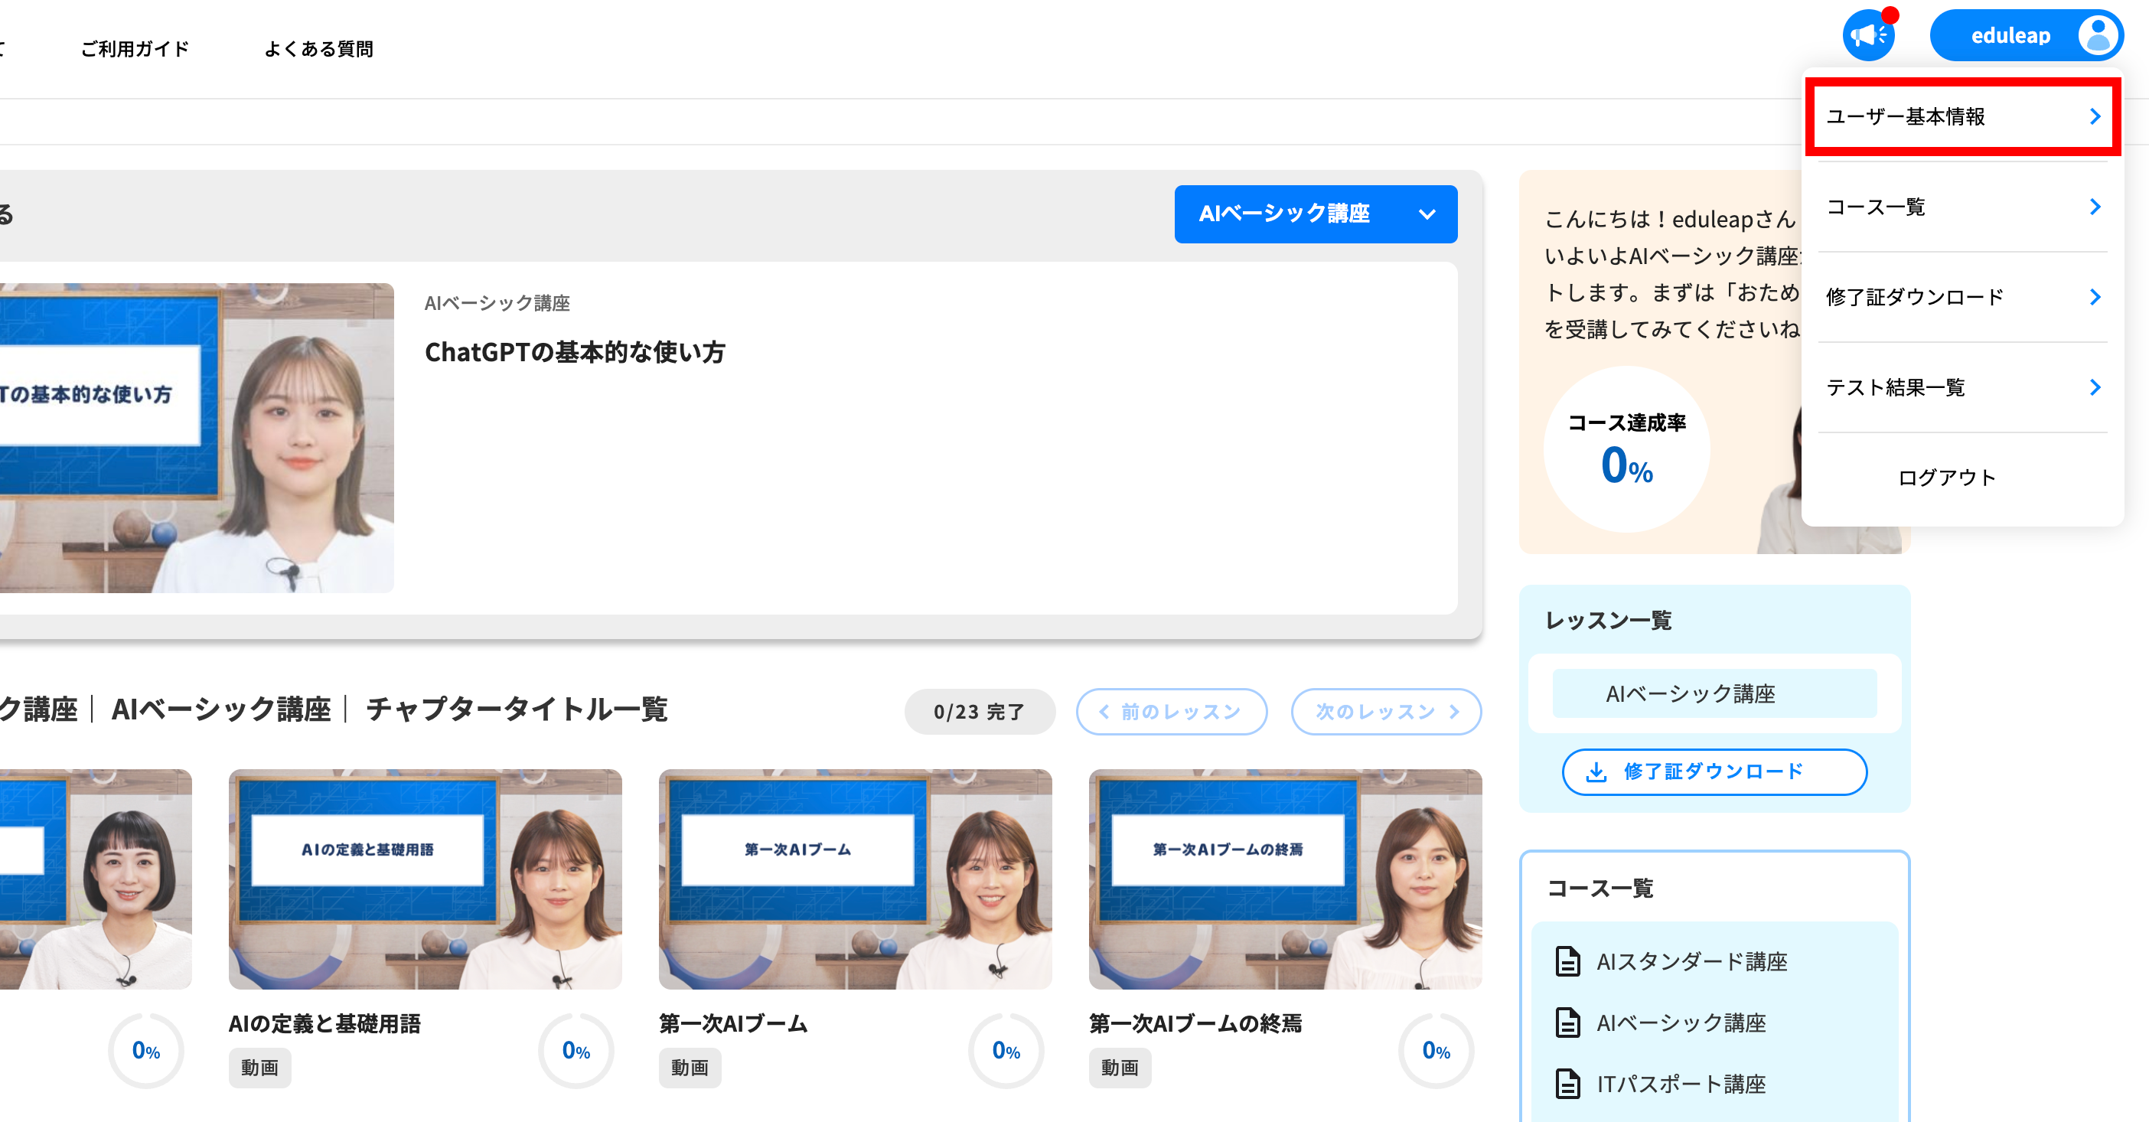Screen dimensions: 2149x1122
Task: Click ログアウト to sign out
Action: (x=1947, y=477)
